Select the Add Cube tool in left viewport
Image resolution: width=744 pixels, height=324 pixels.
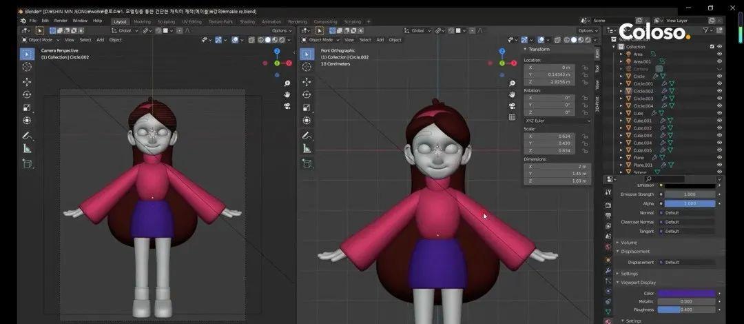pos(27,163)
